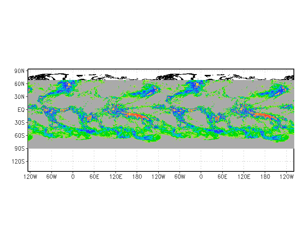Click the 30N latitude label
Image resolution: width=308 pixels, height=240 pixels.
click(20, 97)
